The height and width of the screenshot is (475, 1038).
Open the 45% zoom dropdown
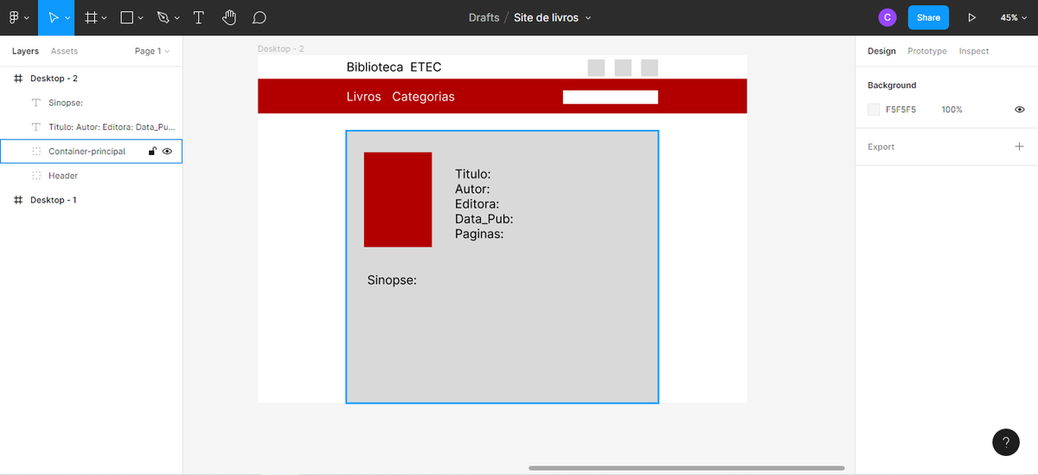pos(1013,17)
